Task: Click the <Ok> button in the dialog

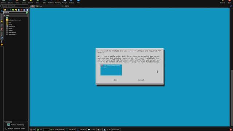Action: tap(115, 80)
